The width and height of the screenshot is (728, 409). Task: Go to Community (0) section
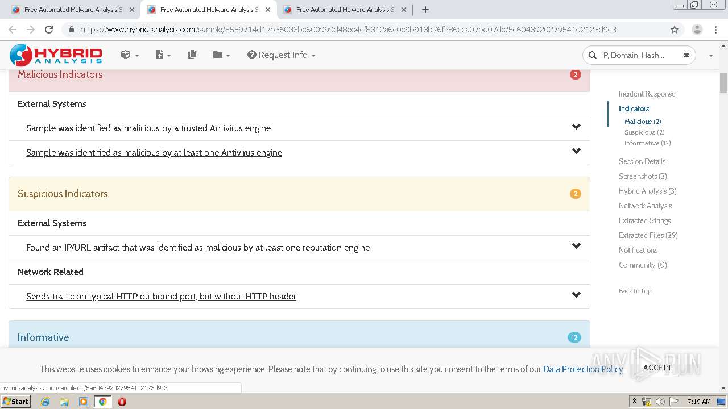[x=643, y=265]
